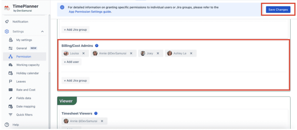
Task: Remove Annie @DevSamurai from Timesheet Viewers
Action: (102, 121)
